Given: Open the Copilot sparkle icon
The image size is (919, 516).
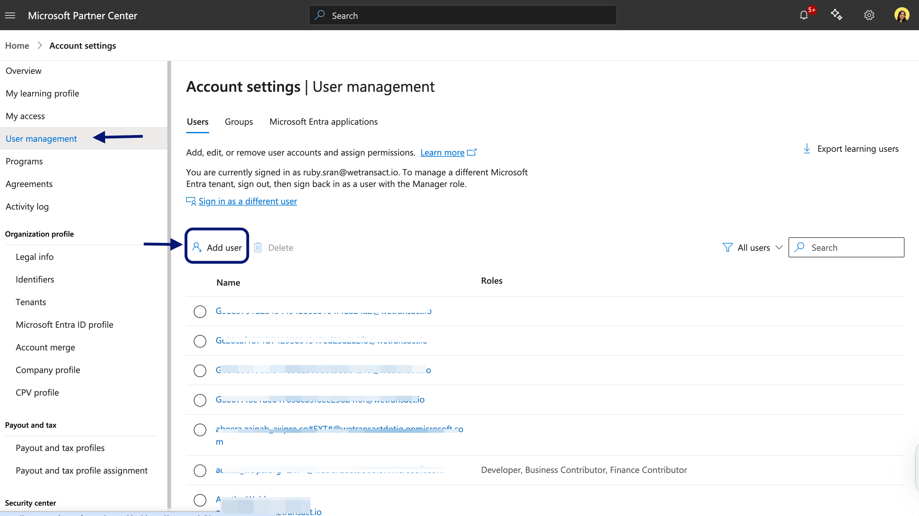Looking at the screenshot, I should 836,15.
